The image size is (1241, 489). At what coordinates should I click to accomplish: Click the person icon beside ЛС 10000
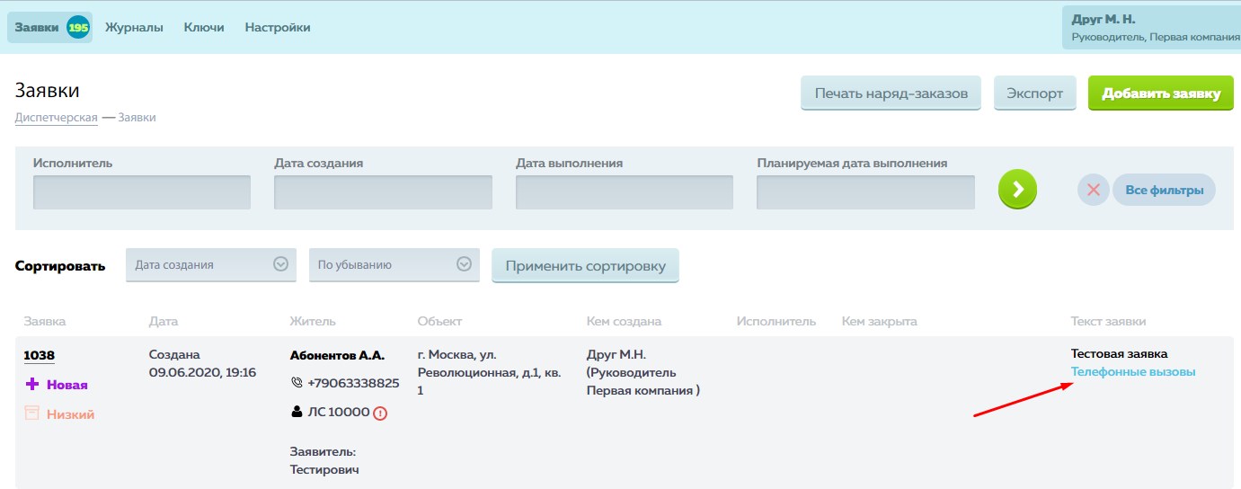[297, 412]
